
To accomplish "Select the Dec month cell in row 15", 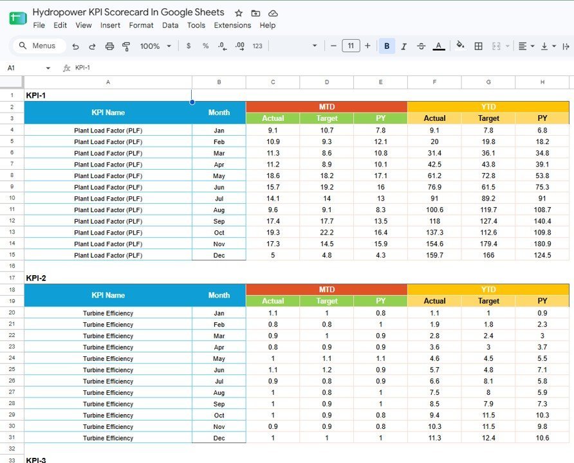I will point(219,255).
